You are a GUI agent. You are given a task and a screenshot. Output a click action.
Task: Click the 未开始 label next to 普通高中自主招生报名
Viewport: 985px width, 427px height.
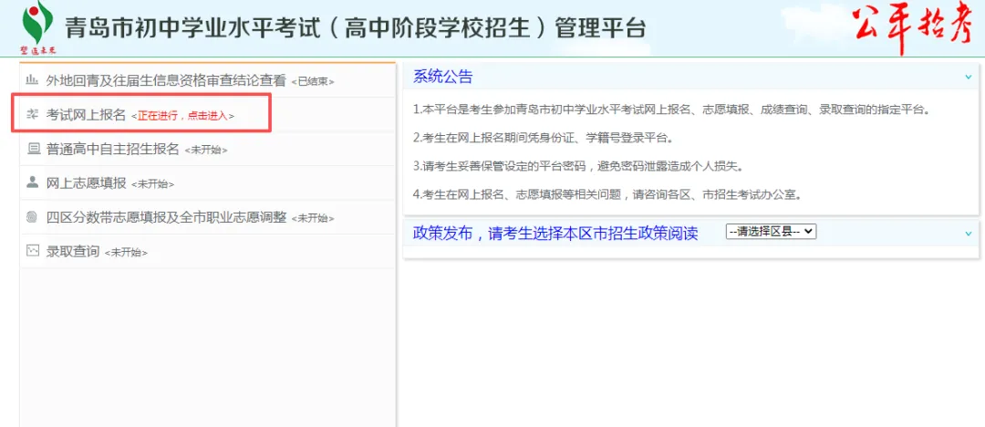(205, 151)
